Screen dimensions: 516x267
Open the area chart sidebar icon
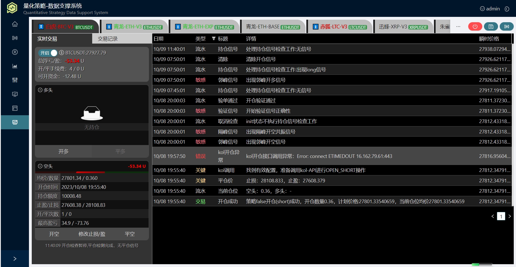[15, 66]
